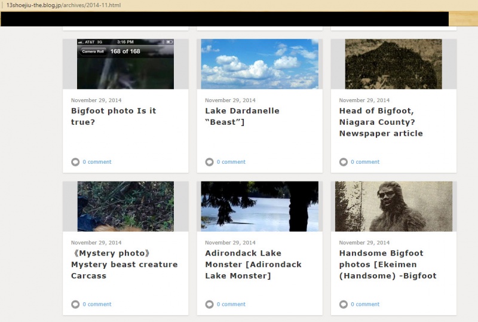The height and width of the screenshot is (322, 478).
Task: Click '0 comment' link under Handsome Bigfoot post
Action: point(365,304)
